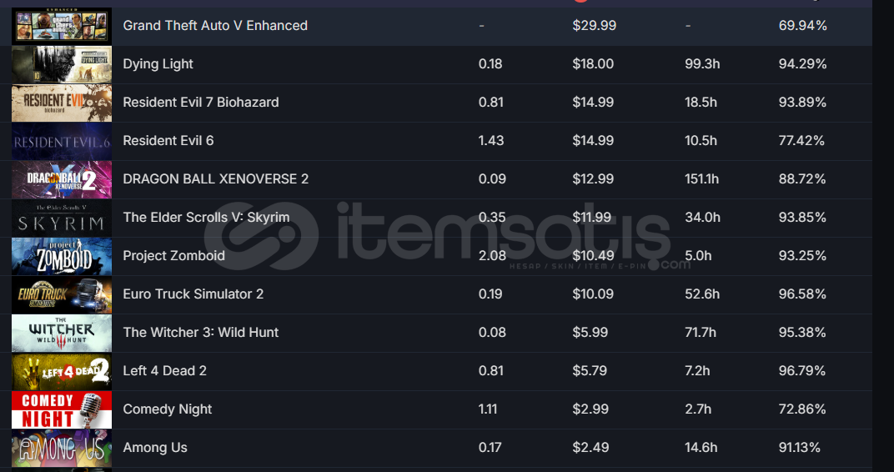Viewport: 894px width, 472px height.
Task: Select the Witcher Wild Hunt cover image
Action: 62,333
